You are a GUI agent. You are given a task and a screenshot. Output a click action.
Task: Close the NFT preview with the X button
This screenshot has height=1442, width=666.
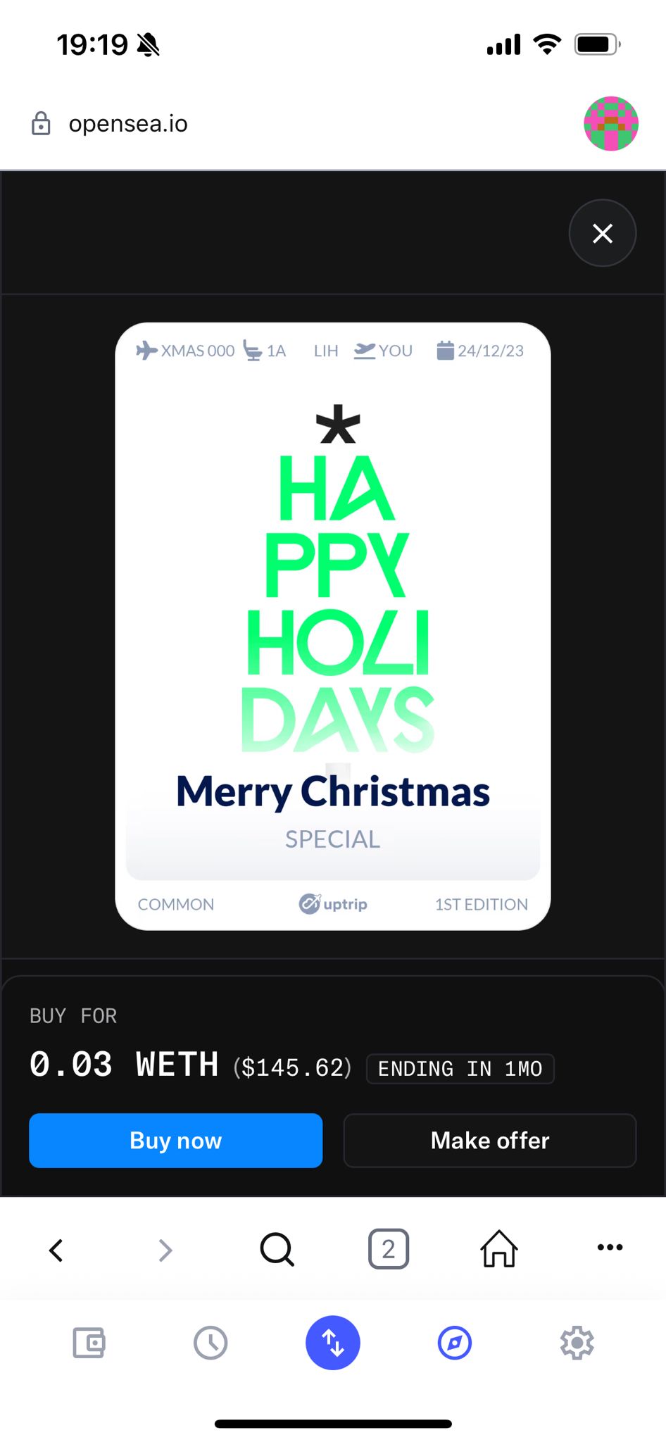pyautogui.click(x=602, y=233)
